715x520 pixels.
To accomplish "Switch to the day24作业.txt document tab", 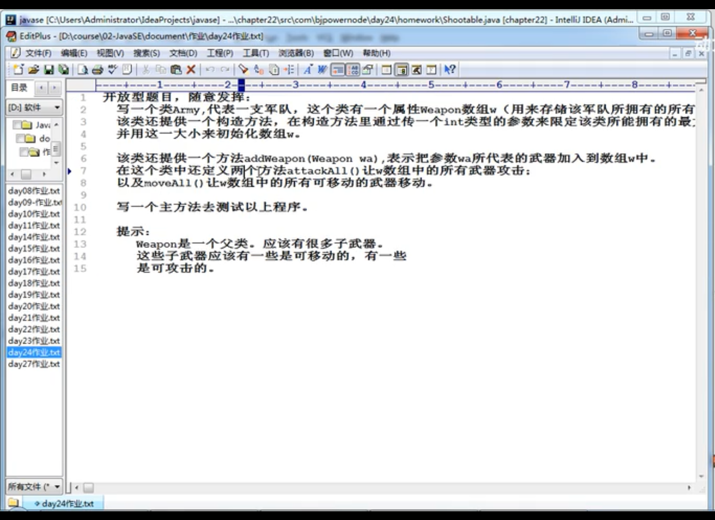I will click(64, 504).
